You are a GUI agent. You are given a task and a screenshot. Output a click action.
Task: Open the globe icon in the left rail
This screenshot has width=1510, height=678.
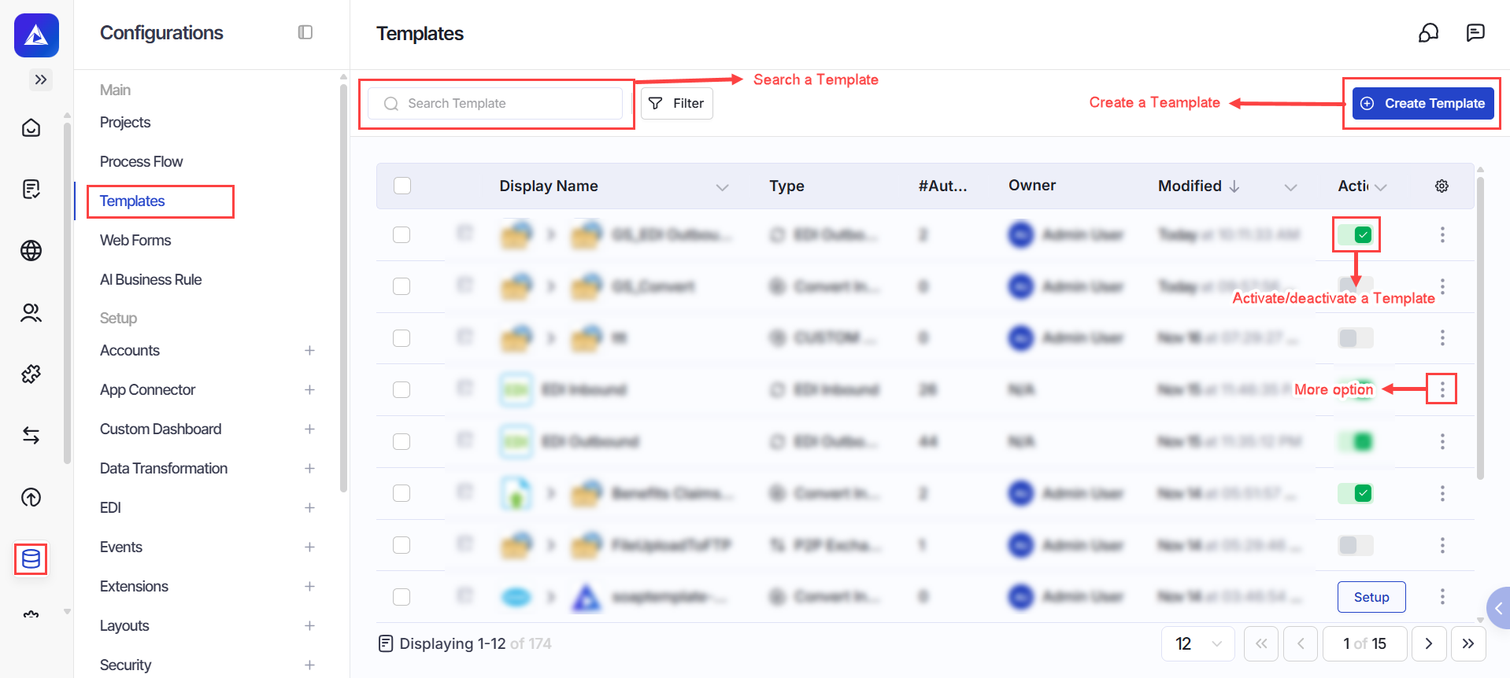click(x=31, y=251)
